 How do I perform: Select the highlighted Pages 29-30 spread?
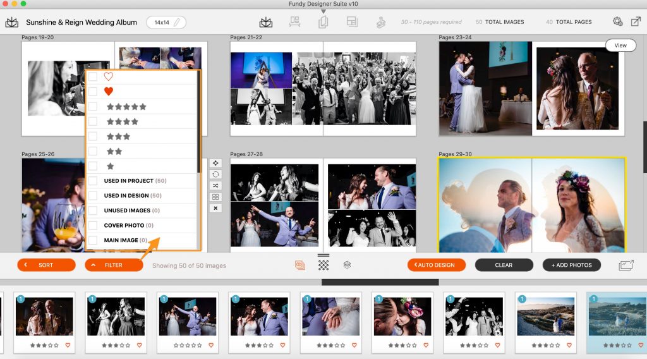pos(531,205)
